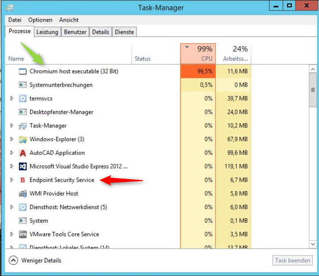The image size is (319, 276).
Task: Switch to the Leistung tab
Action: pyautogui.click(x=47, y=32)
